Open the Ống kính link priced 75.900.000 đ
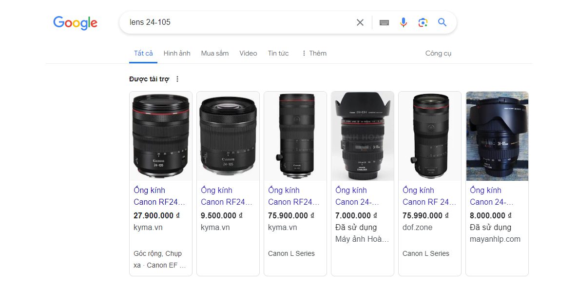 pyautogui.click(x=294, y=196)
